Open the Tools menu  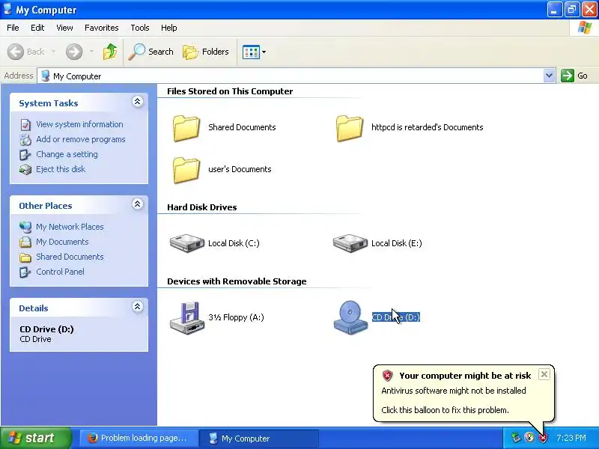pos(140,28)
